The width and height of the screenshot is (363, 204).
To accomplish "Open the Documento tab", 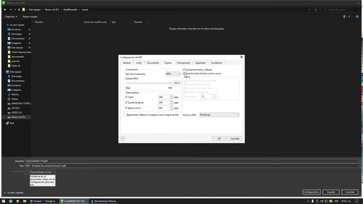I will point(153,63).
